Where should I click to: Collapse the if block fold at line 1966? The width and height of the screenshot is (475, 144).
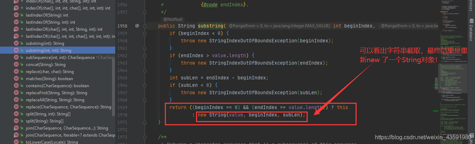145,85
